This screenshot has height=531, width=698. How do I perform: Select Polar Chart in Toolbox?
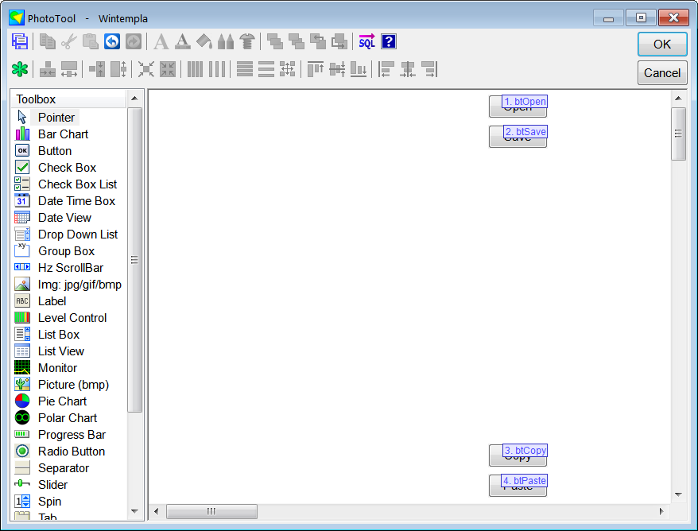point(68,418)
